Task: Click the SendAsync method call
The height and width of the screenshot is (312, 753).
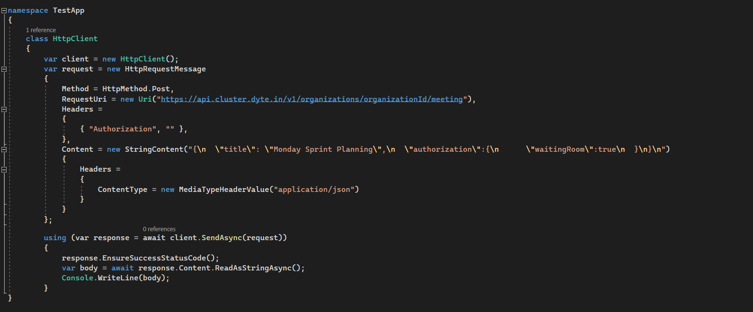Action: click(221, 238)
